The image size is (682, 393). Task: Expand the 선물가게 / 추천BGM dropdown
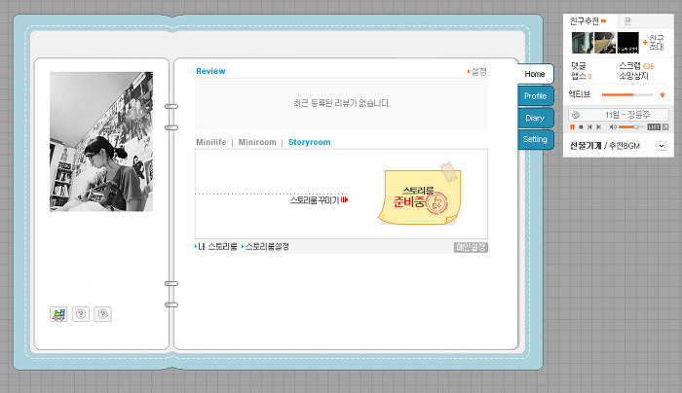pyautogui.click(x=662, y=146)
